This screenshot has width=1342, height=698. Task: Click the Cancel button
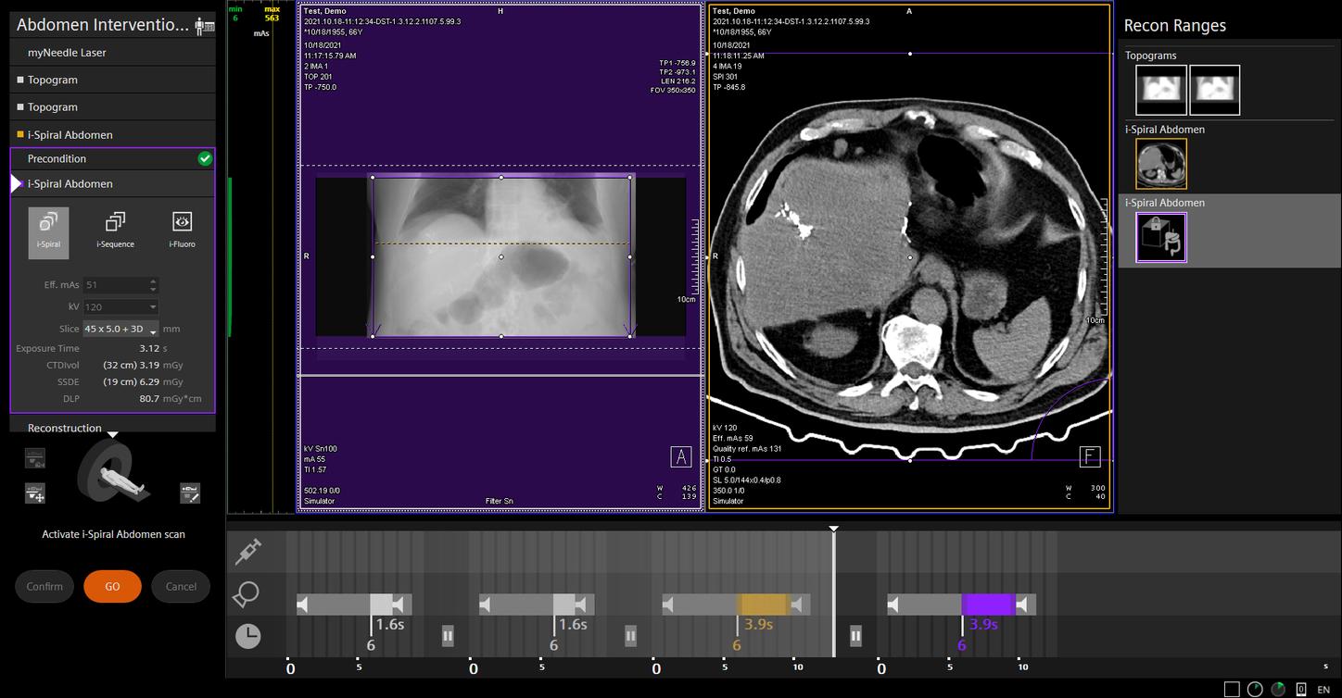click(x=181, y=586)
